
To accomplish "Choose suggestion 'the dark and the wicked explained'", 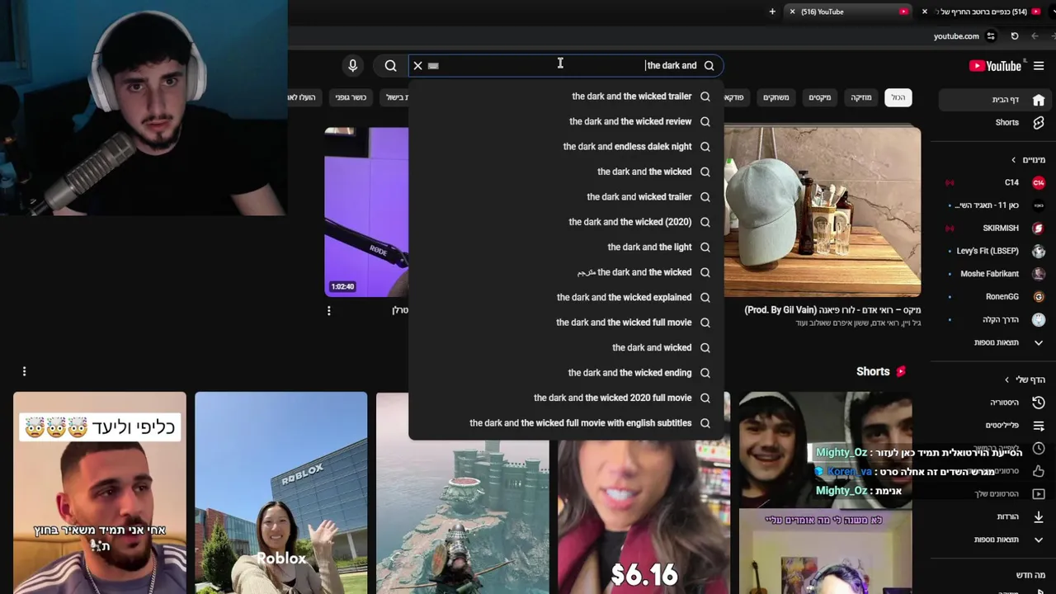I will pos(566,298).
